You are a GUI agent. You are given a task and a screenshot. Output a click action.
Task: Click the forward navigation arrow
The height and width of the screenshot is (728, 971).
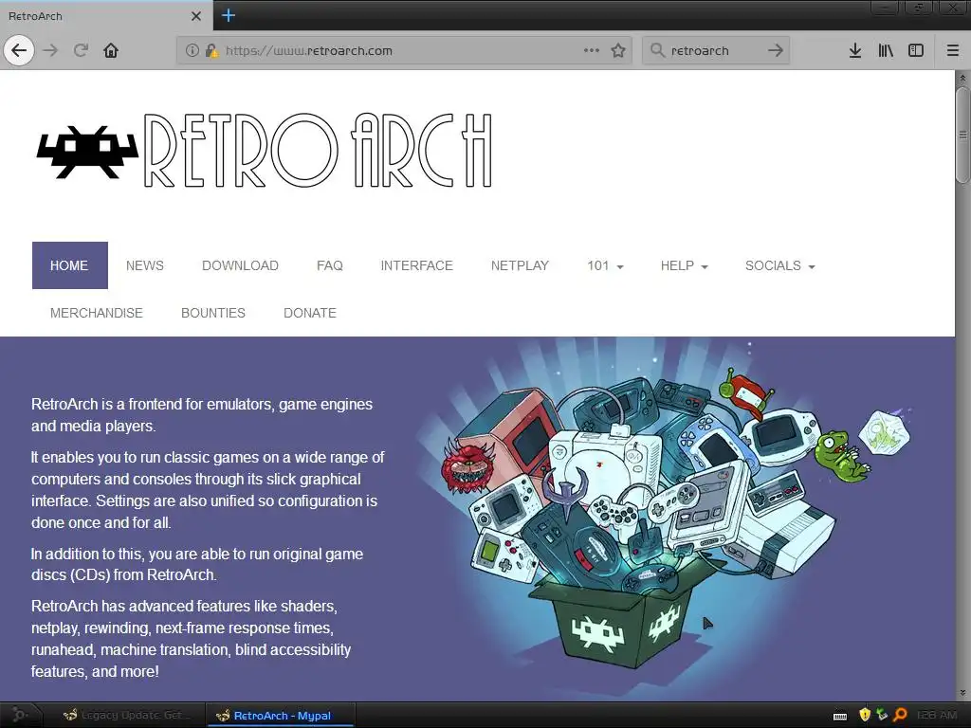[x=51, y=50]
